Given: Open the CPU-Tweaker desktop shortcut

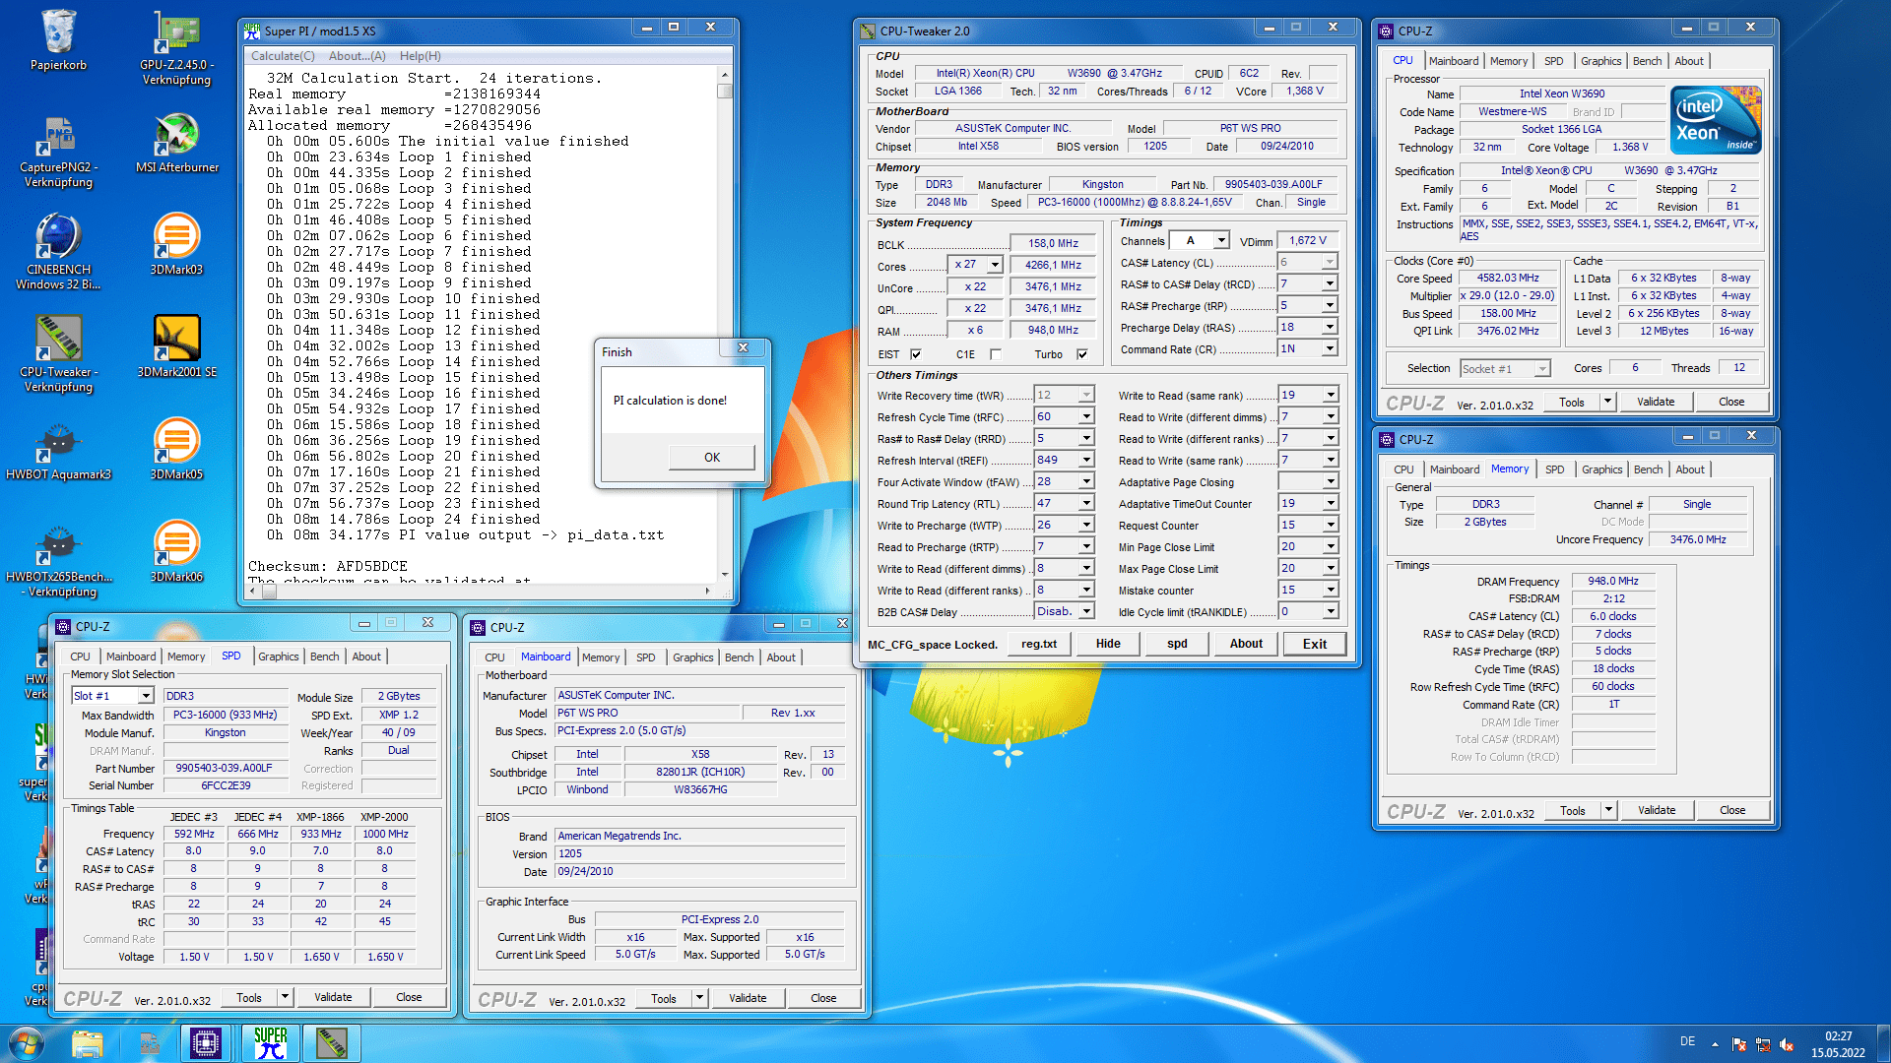Looking at the screenshot, I should (x=58, y=354).
